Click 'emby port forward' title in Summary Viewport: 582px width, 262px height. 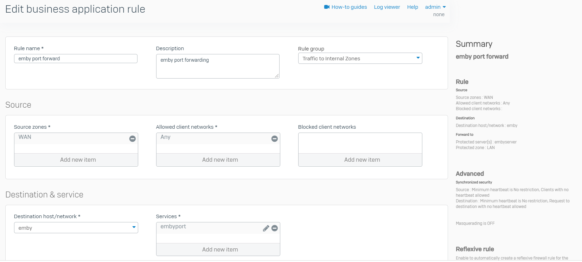click(x=482, y=56)
